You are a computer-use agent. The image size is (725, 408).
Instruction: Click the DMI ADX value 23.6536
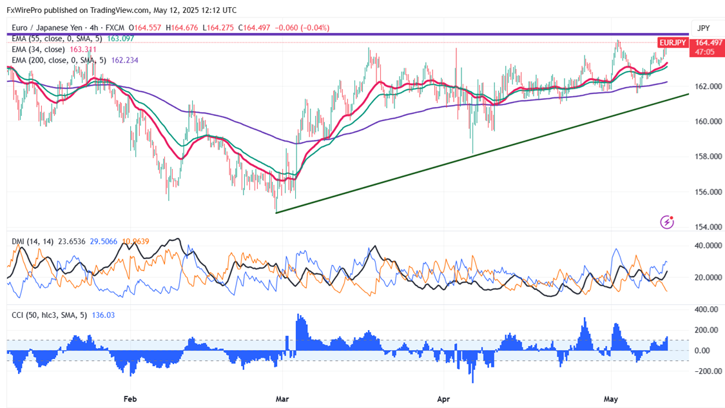coord(72,242)
